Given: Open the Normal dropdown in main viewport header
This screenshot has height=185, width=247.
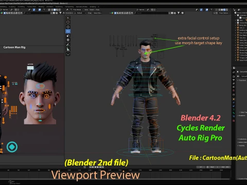Looking at the screenshot, I should click(x=141, y=10).
